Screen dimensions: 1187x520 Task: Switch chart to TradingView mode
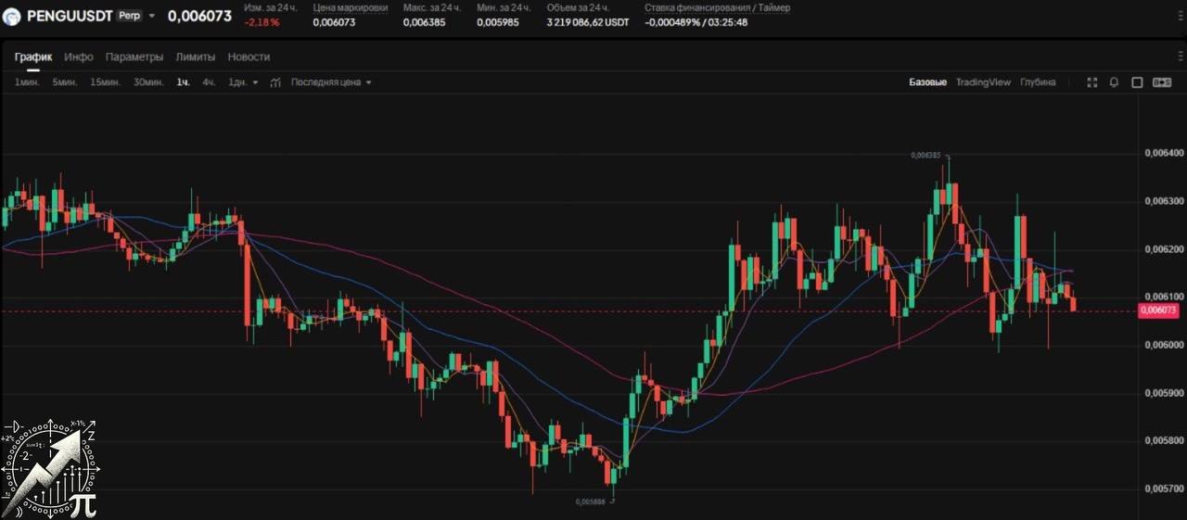[x=983, y=82]
